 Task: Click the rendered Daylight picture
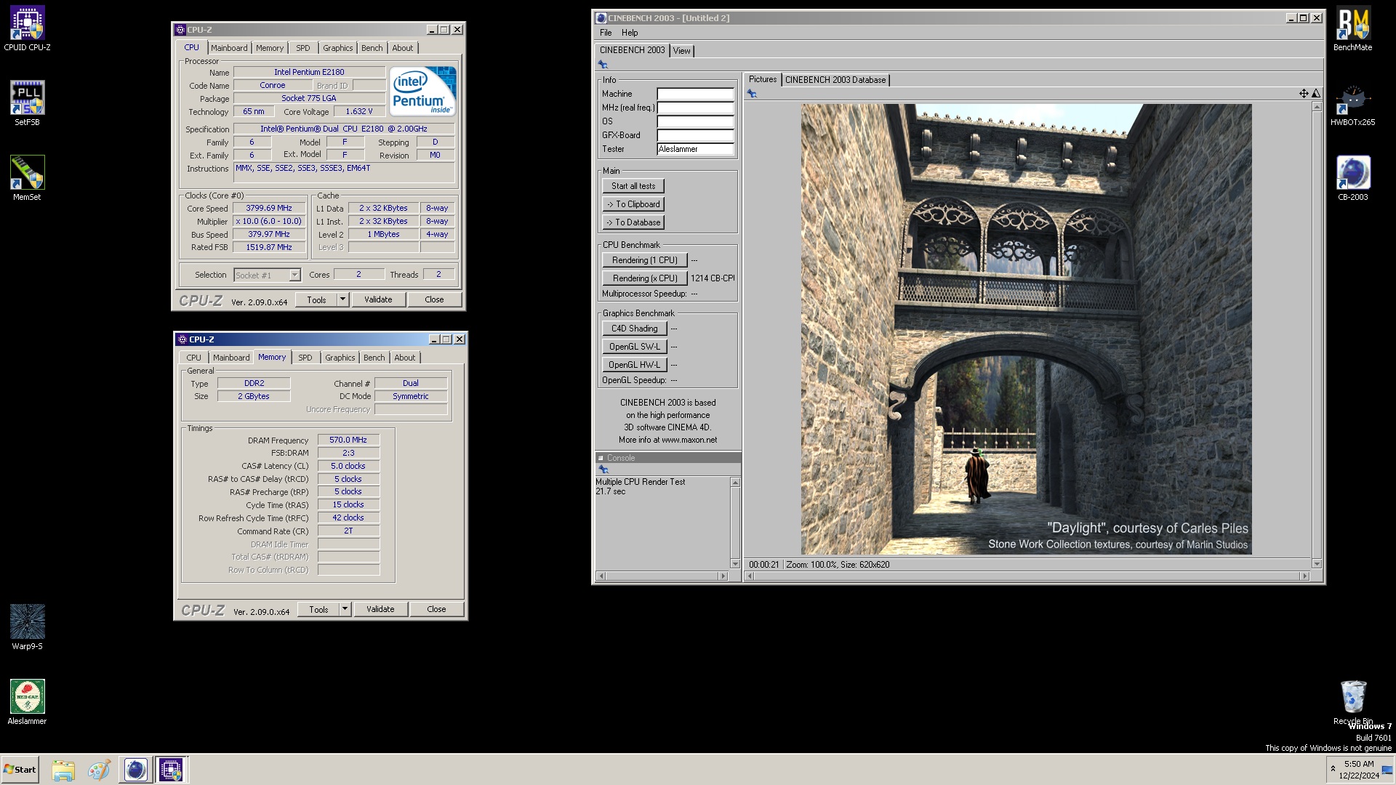point(1026,329)
